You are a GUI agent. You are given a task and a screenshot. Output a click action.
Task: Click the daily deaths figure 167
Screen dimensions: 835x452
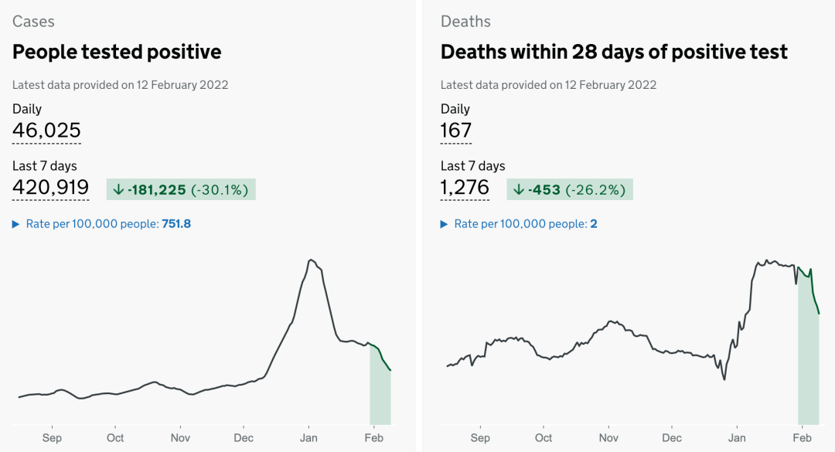coord(456,131)
